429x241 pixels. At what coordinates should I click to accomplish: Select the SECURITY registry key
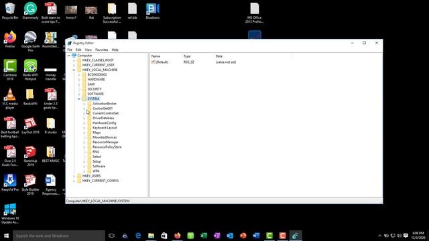pos(95,89)
